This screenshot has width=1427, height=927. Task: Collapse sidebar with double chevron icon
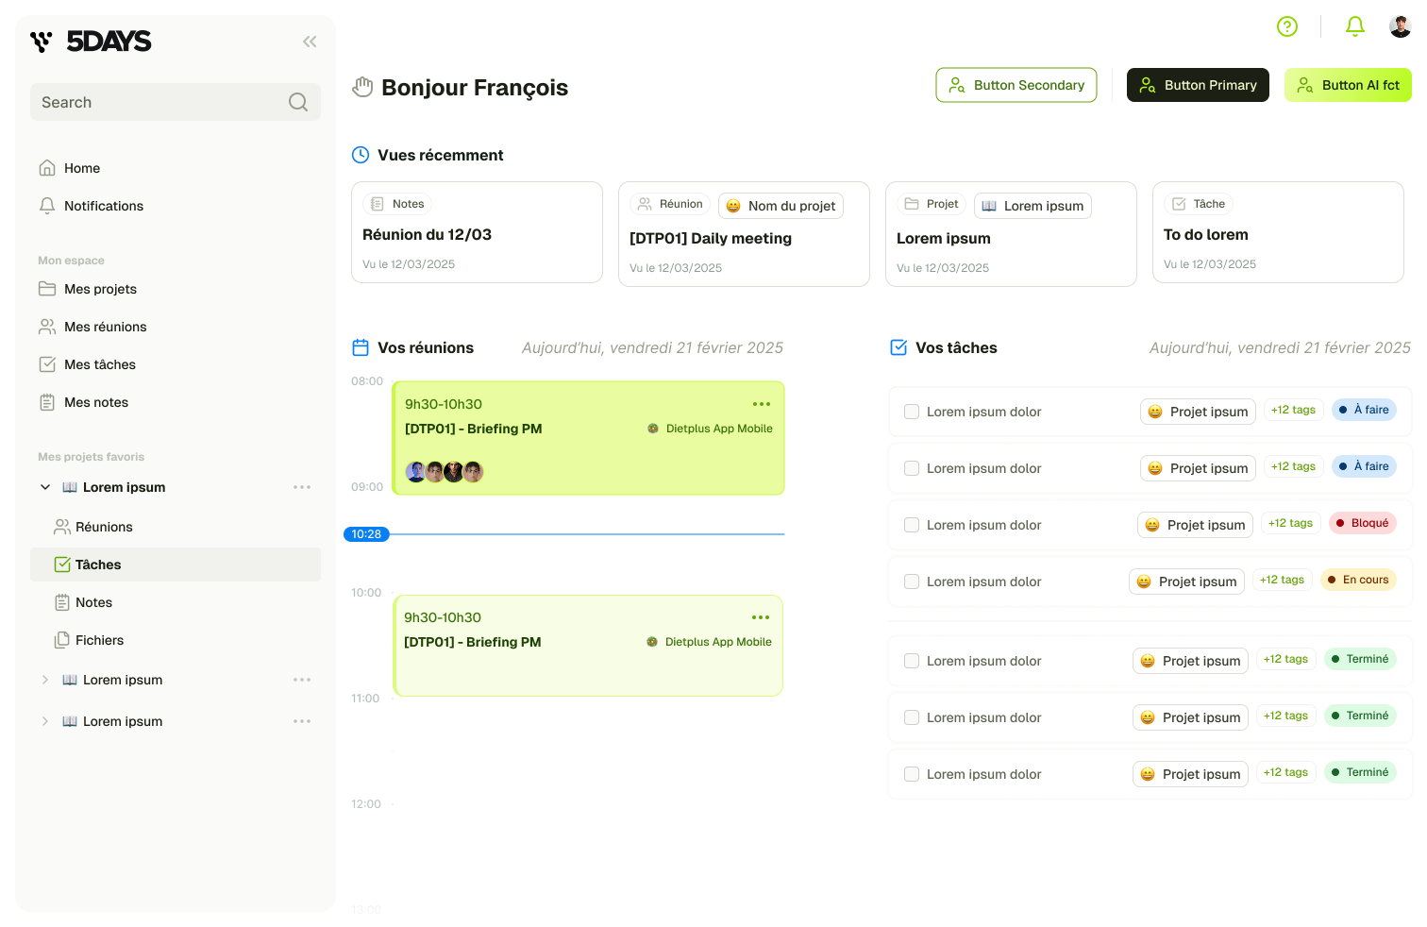coord(310,42)
